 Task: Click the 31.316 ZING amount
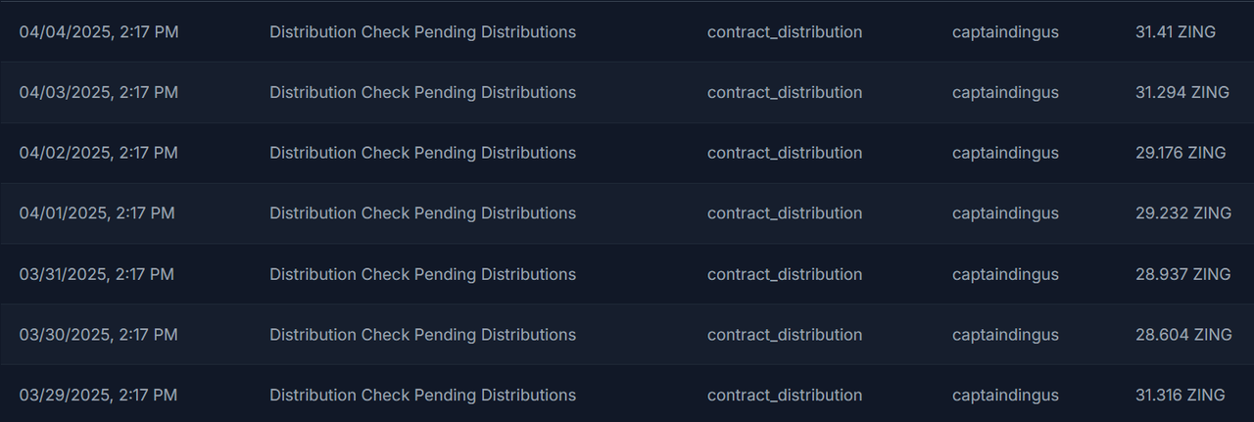coord(1181,397)
